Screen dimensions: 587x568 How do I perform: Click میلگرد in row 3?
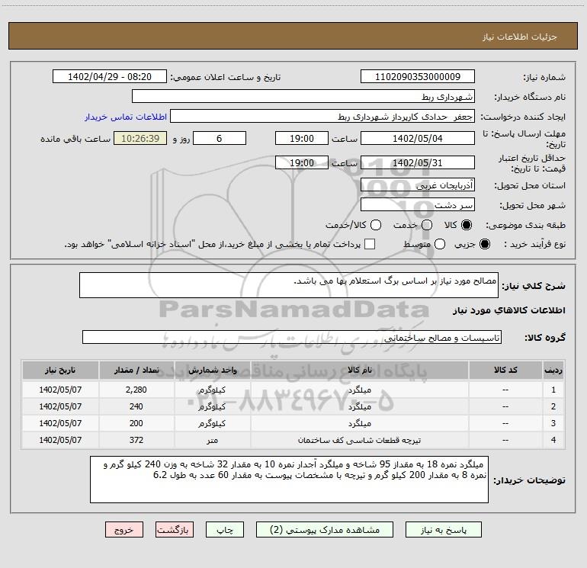click(359, 423)
